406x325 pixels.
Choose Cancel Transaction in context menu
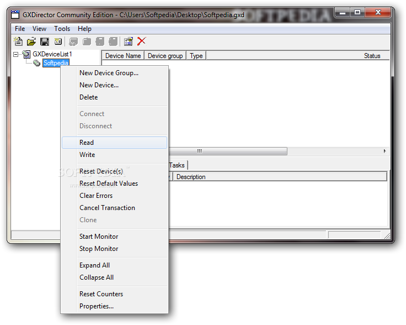point(114,208)
